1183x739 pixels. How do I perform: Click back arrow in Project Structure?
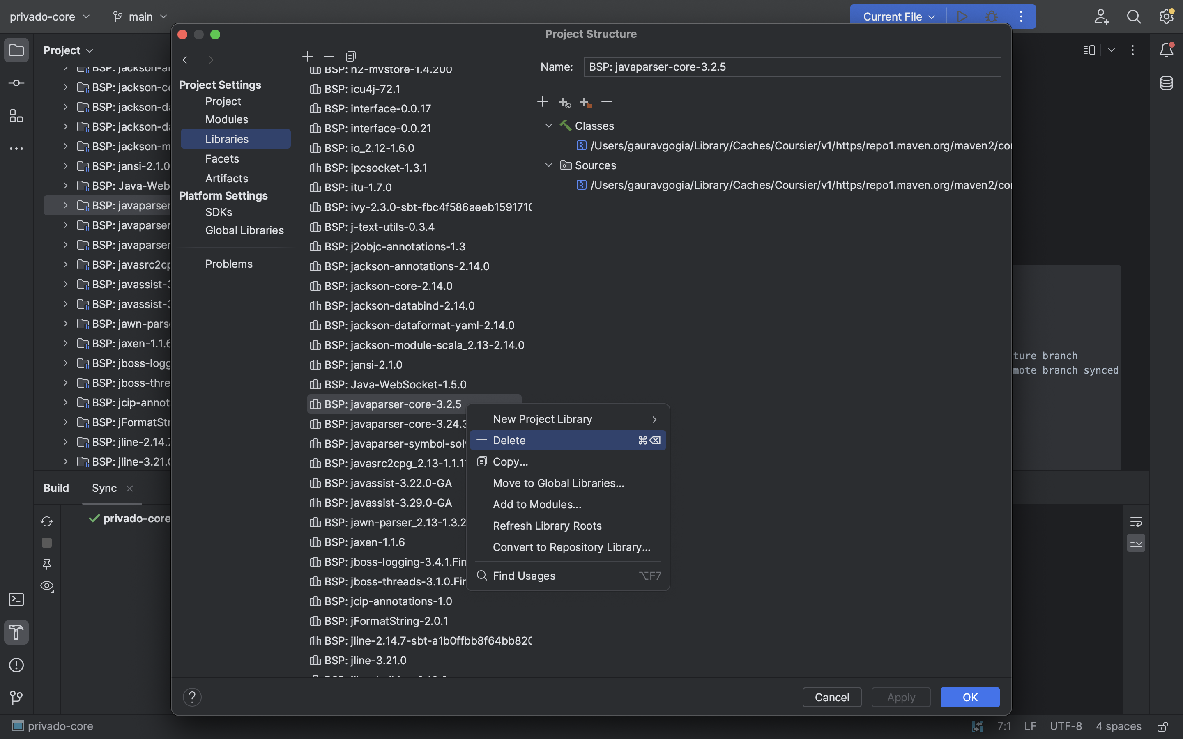pyautogui.click(x=187, y=60)
